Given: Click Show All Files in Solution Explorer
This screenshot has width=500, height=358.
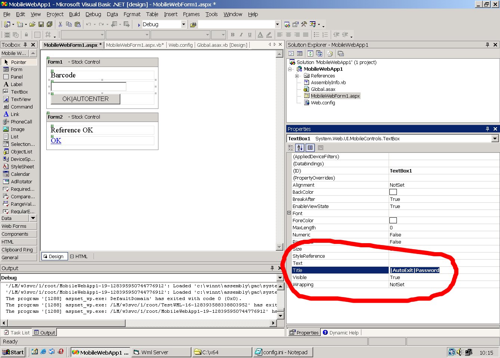Looking at the screenshot, I should pyautogui.click(x=330, y=53).
